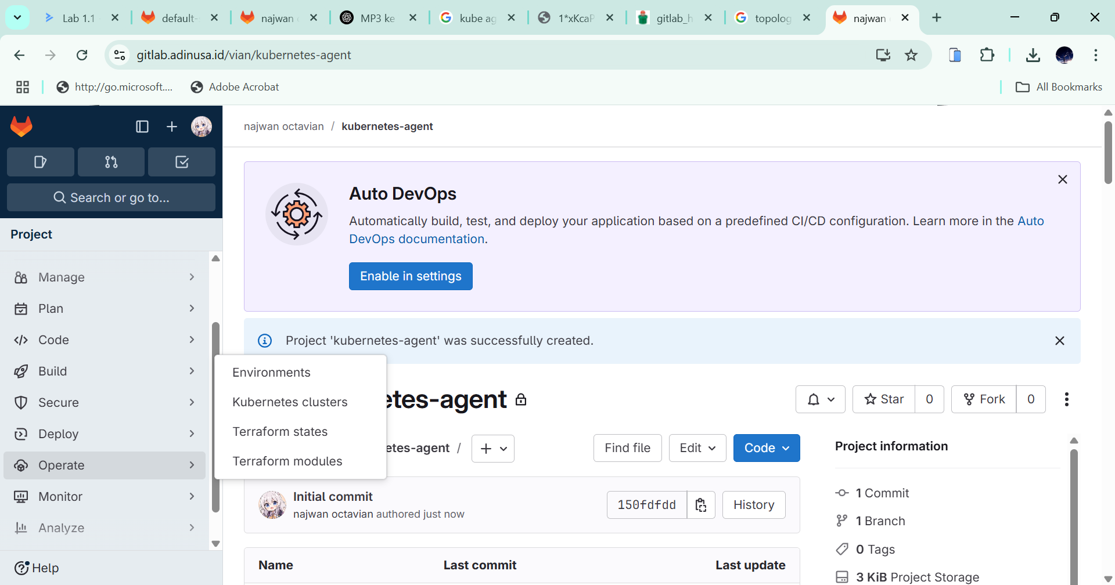Star the kubernetes-agent project
The height and width of the screenshot is (585, 1115).
884,399
